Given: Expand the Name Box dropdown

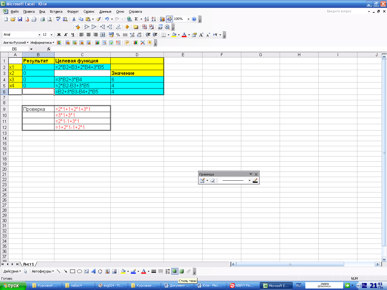Looking at the screenshot, I should [31, 49].
